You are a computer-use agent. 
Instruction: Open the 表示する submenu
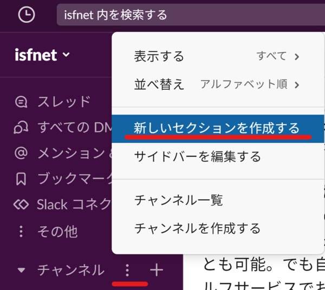point(218,56)
